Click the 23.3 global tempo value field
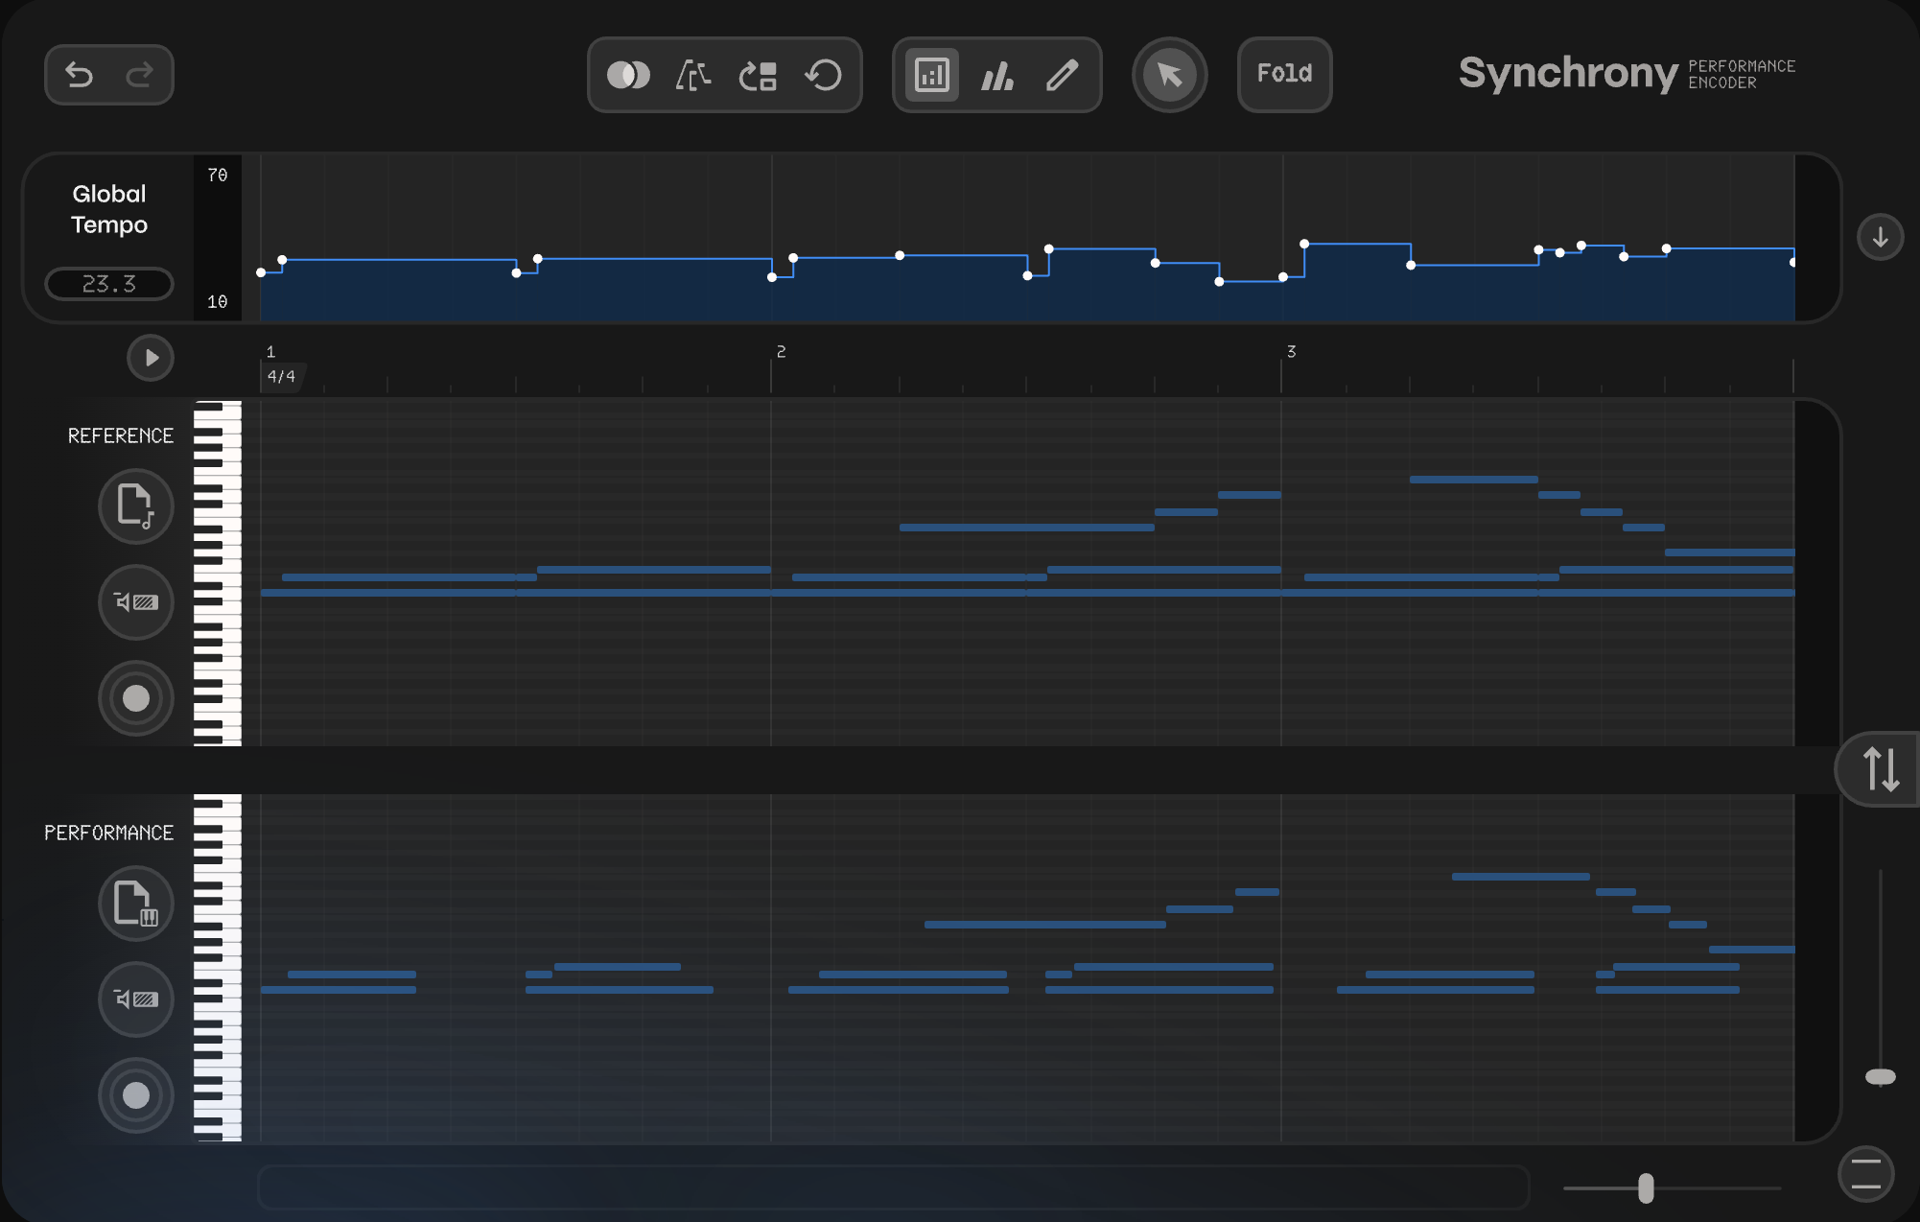The height and width of the screenshot is (1222, 1920). pos(108,284)
